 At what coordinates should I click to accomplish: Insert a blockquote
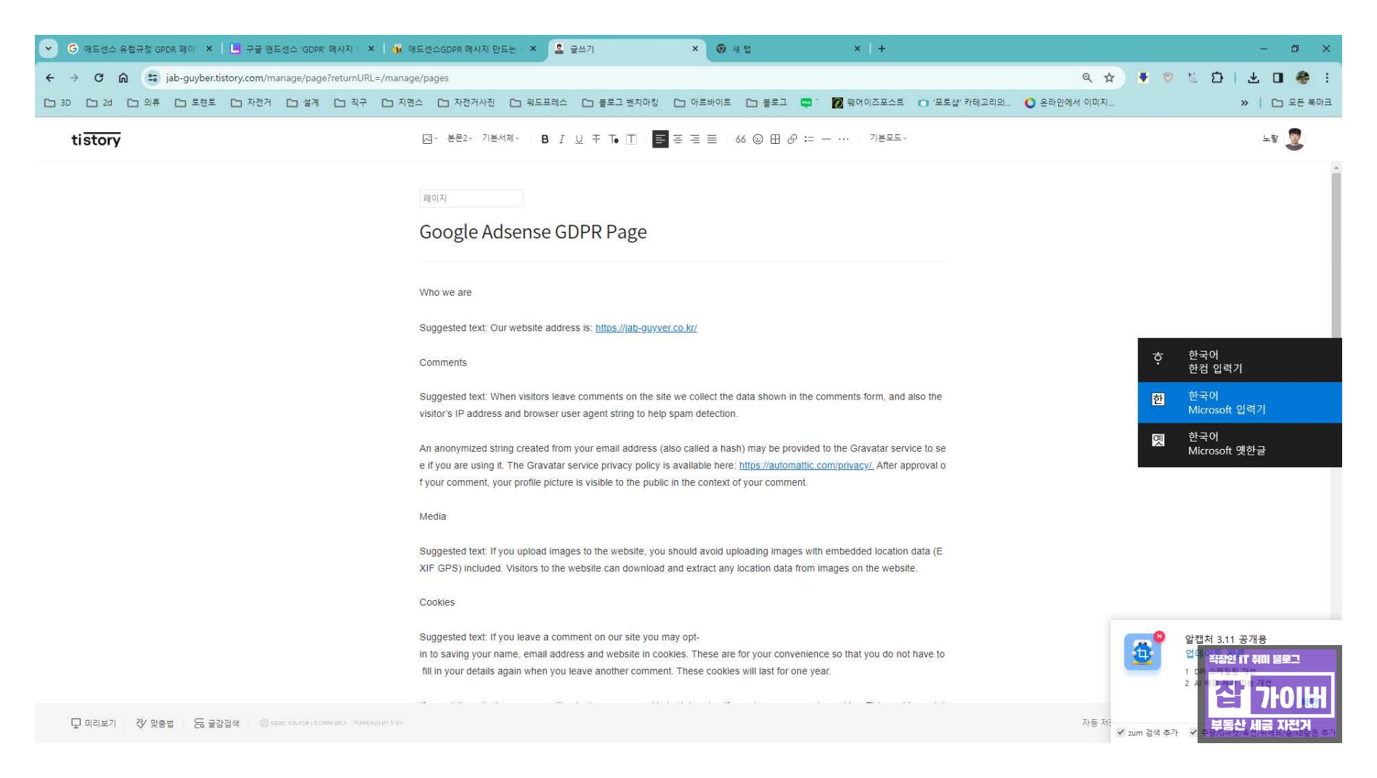[741, 139]
